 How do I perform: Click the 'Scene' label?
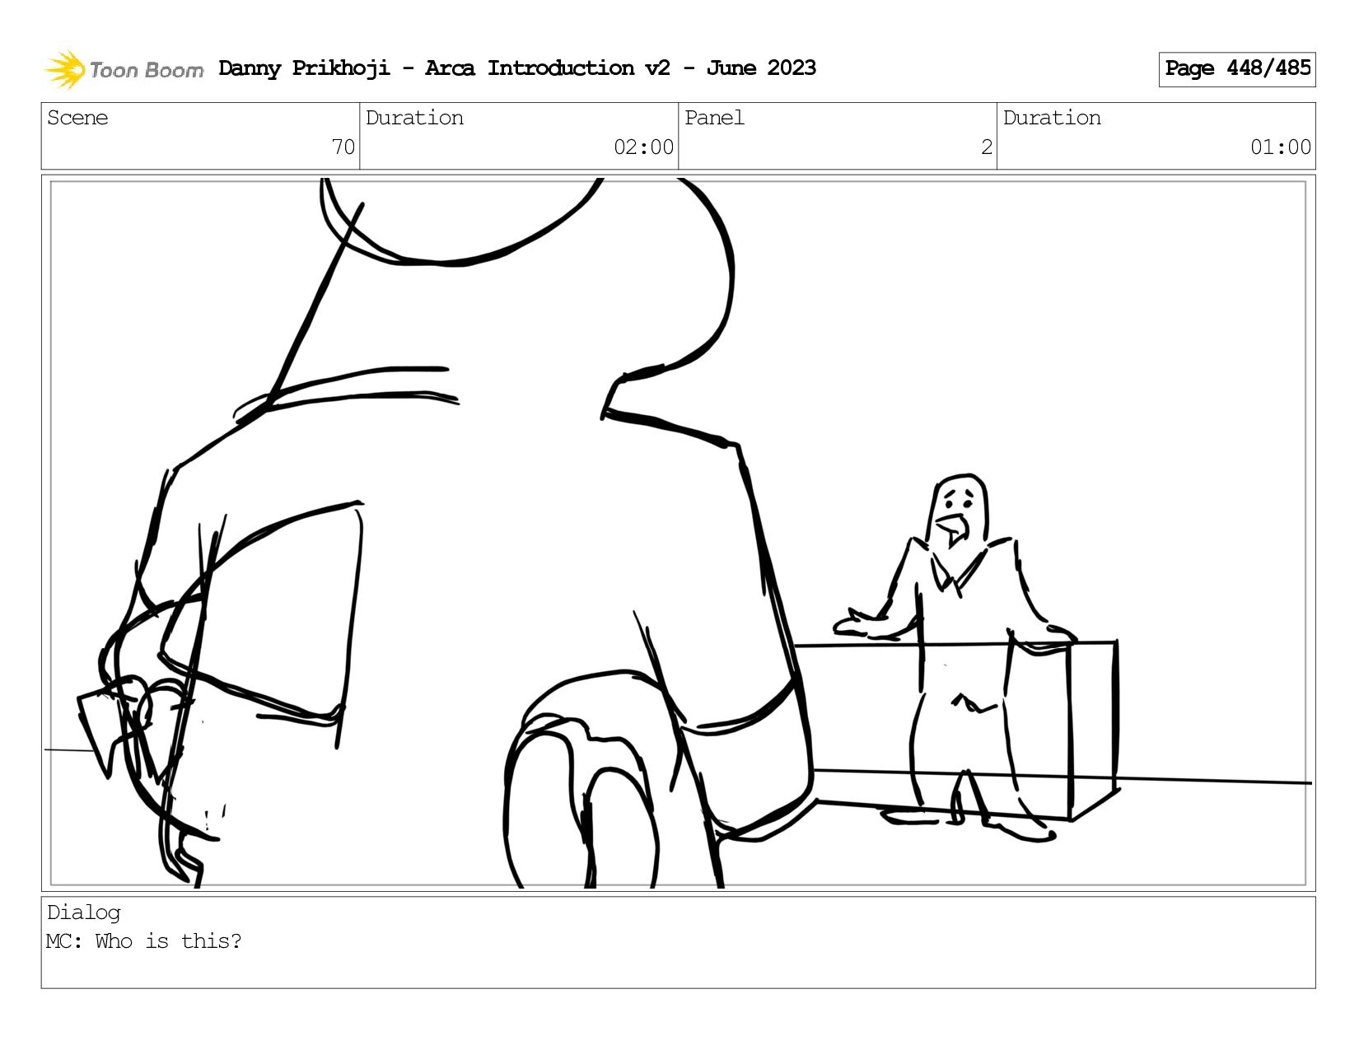(77, 118)
